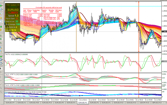Open the Periods clock icon

pyautogui.click(x=1, y=60)
